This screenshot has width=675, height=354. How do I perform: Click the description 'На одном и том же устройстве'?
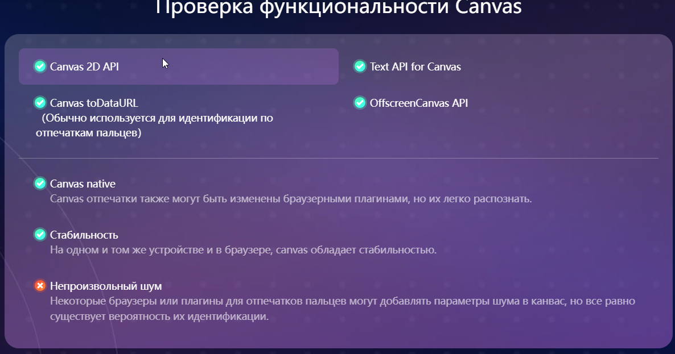click(243, 250)
